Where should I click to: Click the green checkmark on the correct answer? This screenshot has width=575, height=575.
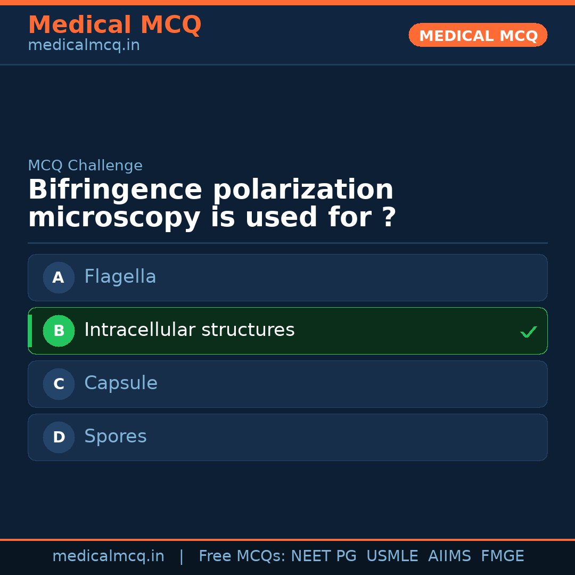pos(528,332)
